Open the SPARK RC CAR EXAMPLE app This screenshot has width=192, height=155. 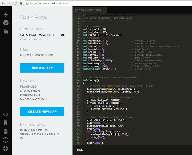[40, 134]
